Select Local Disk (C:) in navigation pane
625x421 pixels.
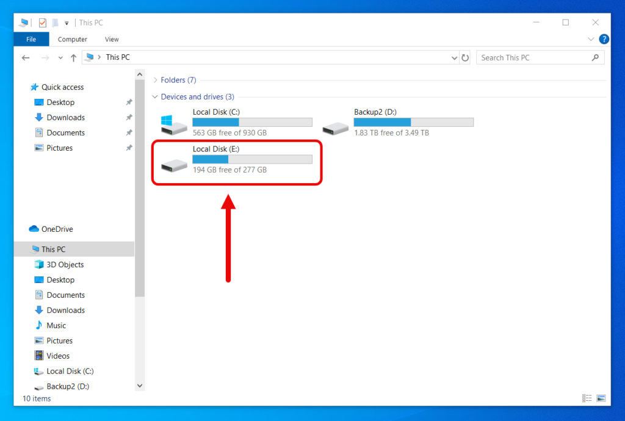[x=70, y=371]
